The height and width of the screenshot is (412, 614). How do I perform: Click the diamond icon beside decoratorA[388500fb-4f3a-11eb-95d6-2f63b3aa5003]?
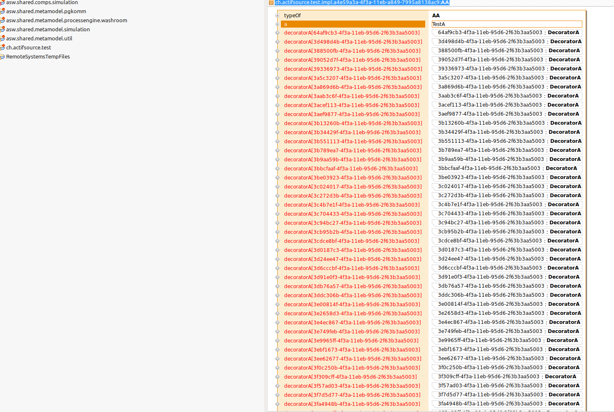coord(278,51)
